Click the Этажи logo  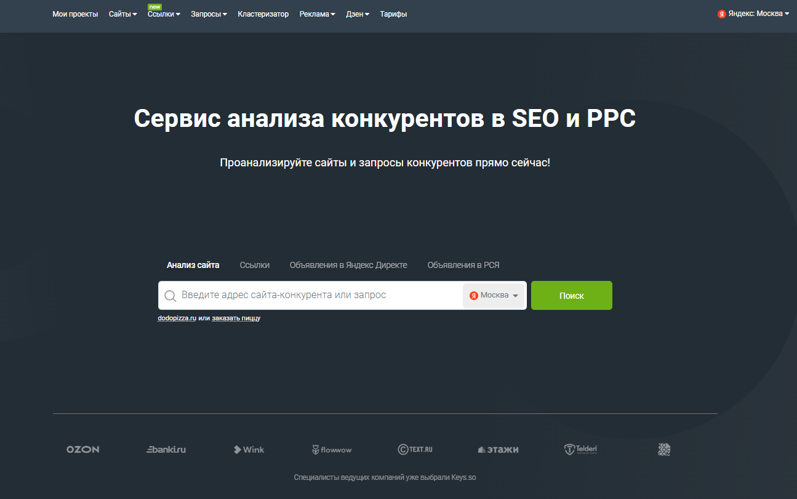click(498, 450)
